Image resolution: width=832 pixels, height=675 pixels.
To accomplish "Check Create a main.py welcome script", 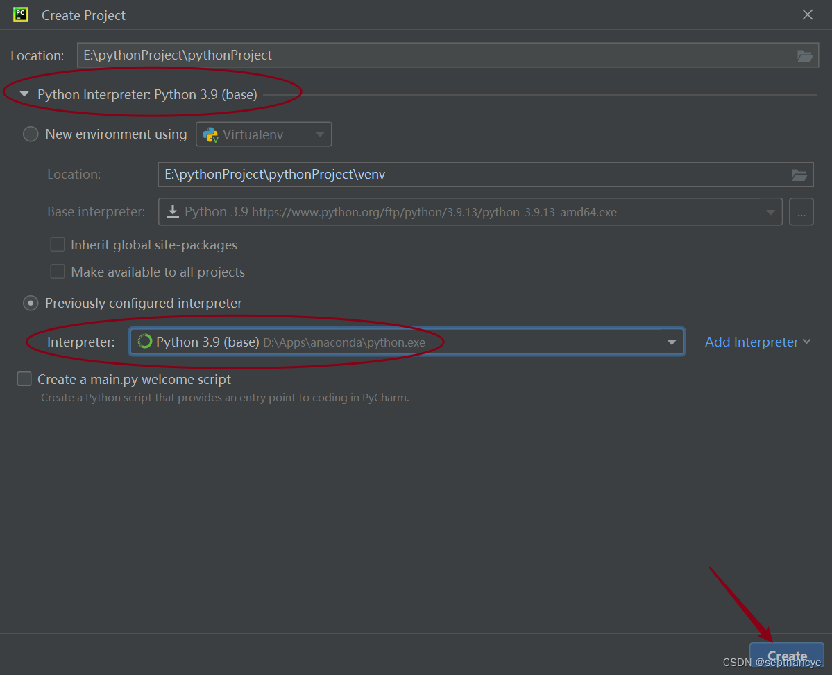I will pyautogui.click(x=24, y=379).
